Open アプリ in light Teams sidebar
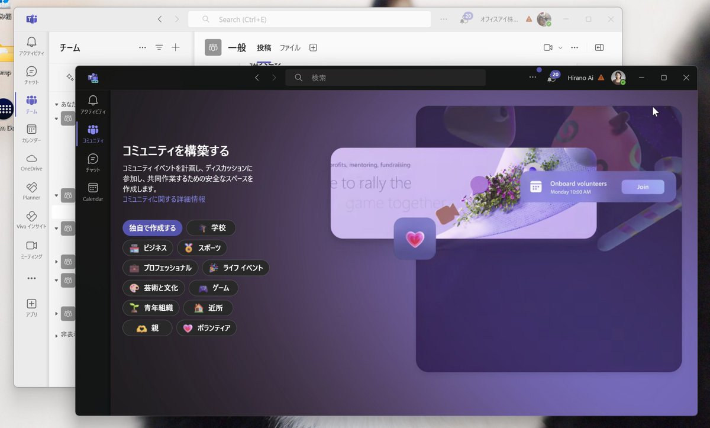 point(31,307)
